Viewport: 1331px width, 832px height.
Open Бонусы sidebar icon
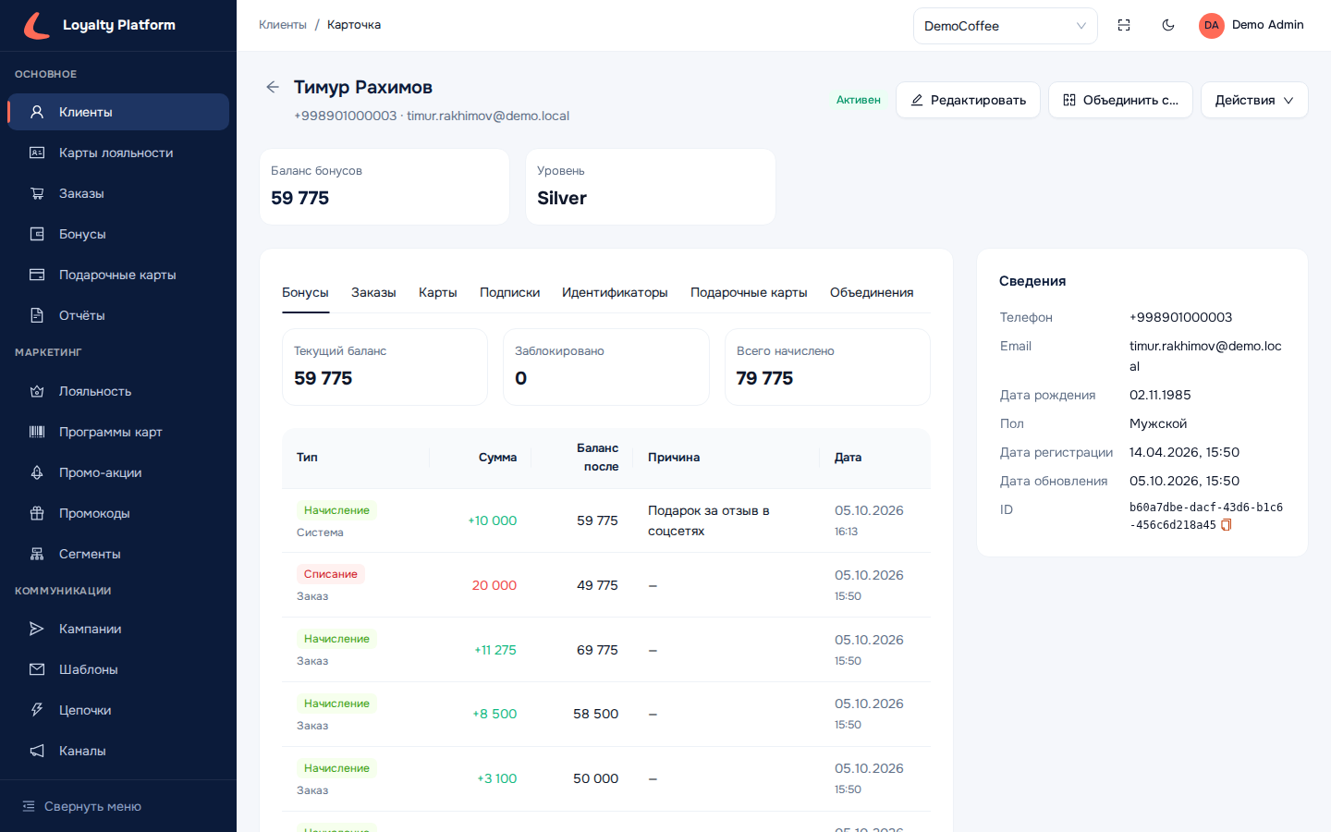tap(37, 234)
